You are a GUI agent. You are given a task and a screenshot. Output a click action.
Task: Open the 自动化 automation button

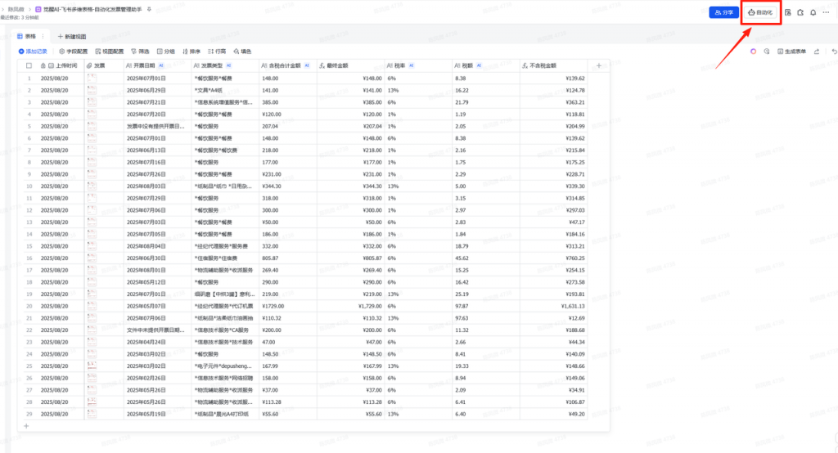[760, 12]
